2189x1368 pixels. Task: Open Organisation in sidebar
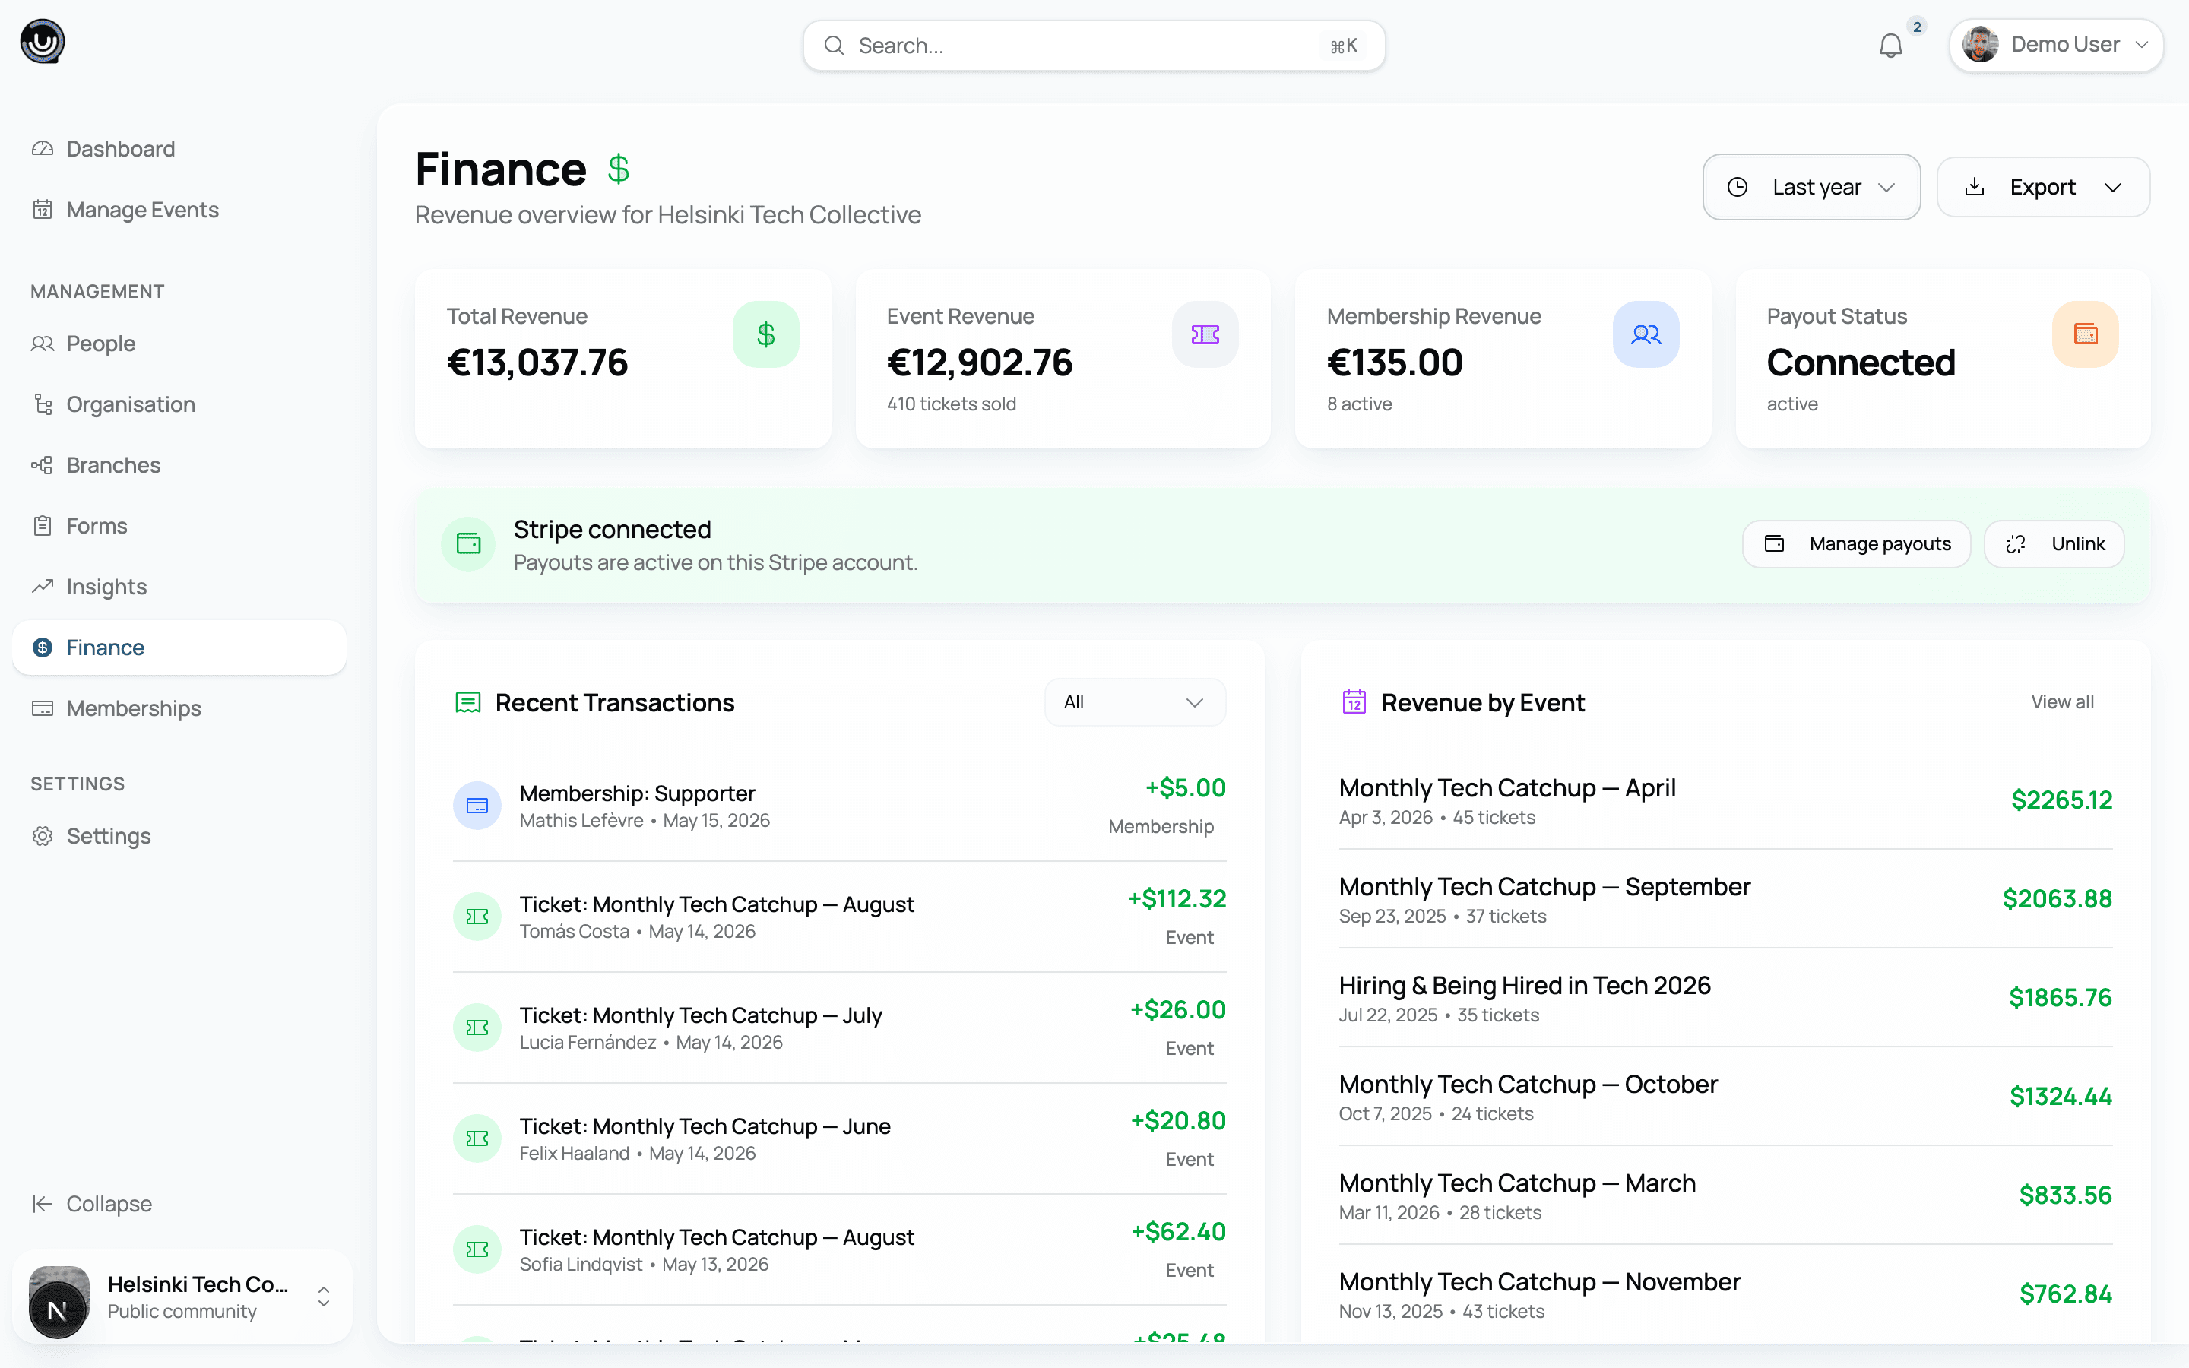pyautogui.click(x=179, y=404)
